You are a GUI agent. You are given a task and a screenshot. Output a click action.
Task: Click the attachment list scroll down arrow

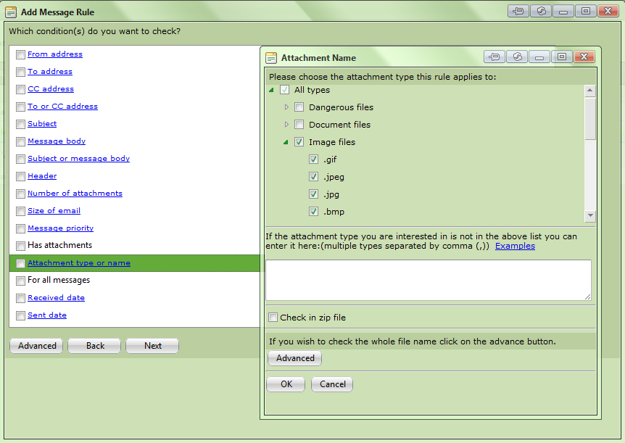(x=590, y=215)
